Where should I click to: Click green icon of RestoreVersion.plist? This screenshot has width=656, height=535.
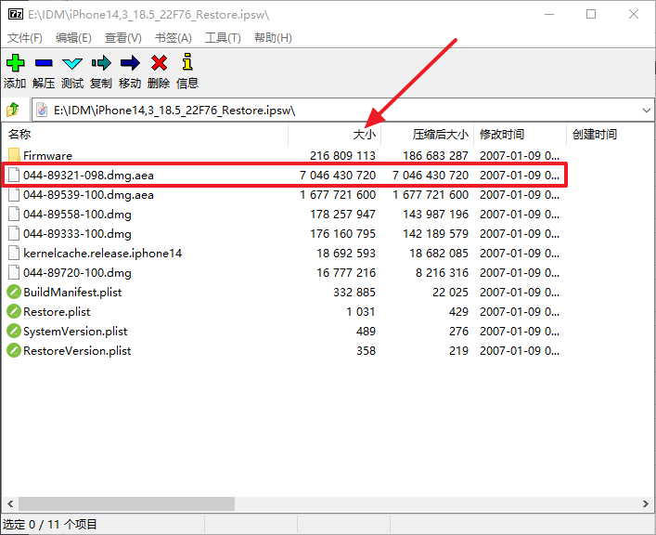coord(14,350)
